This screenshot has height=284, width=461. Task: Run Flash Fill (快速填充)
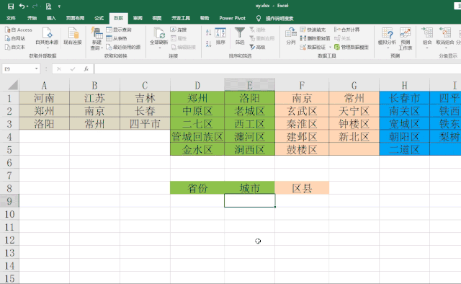(313, 30)
